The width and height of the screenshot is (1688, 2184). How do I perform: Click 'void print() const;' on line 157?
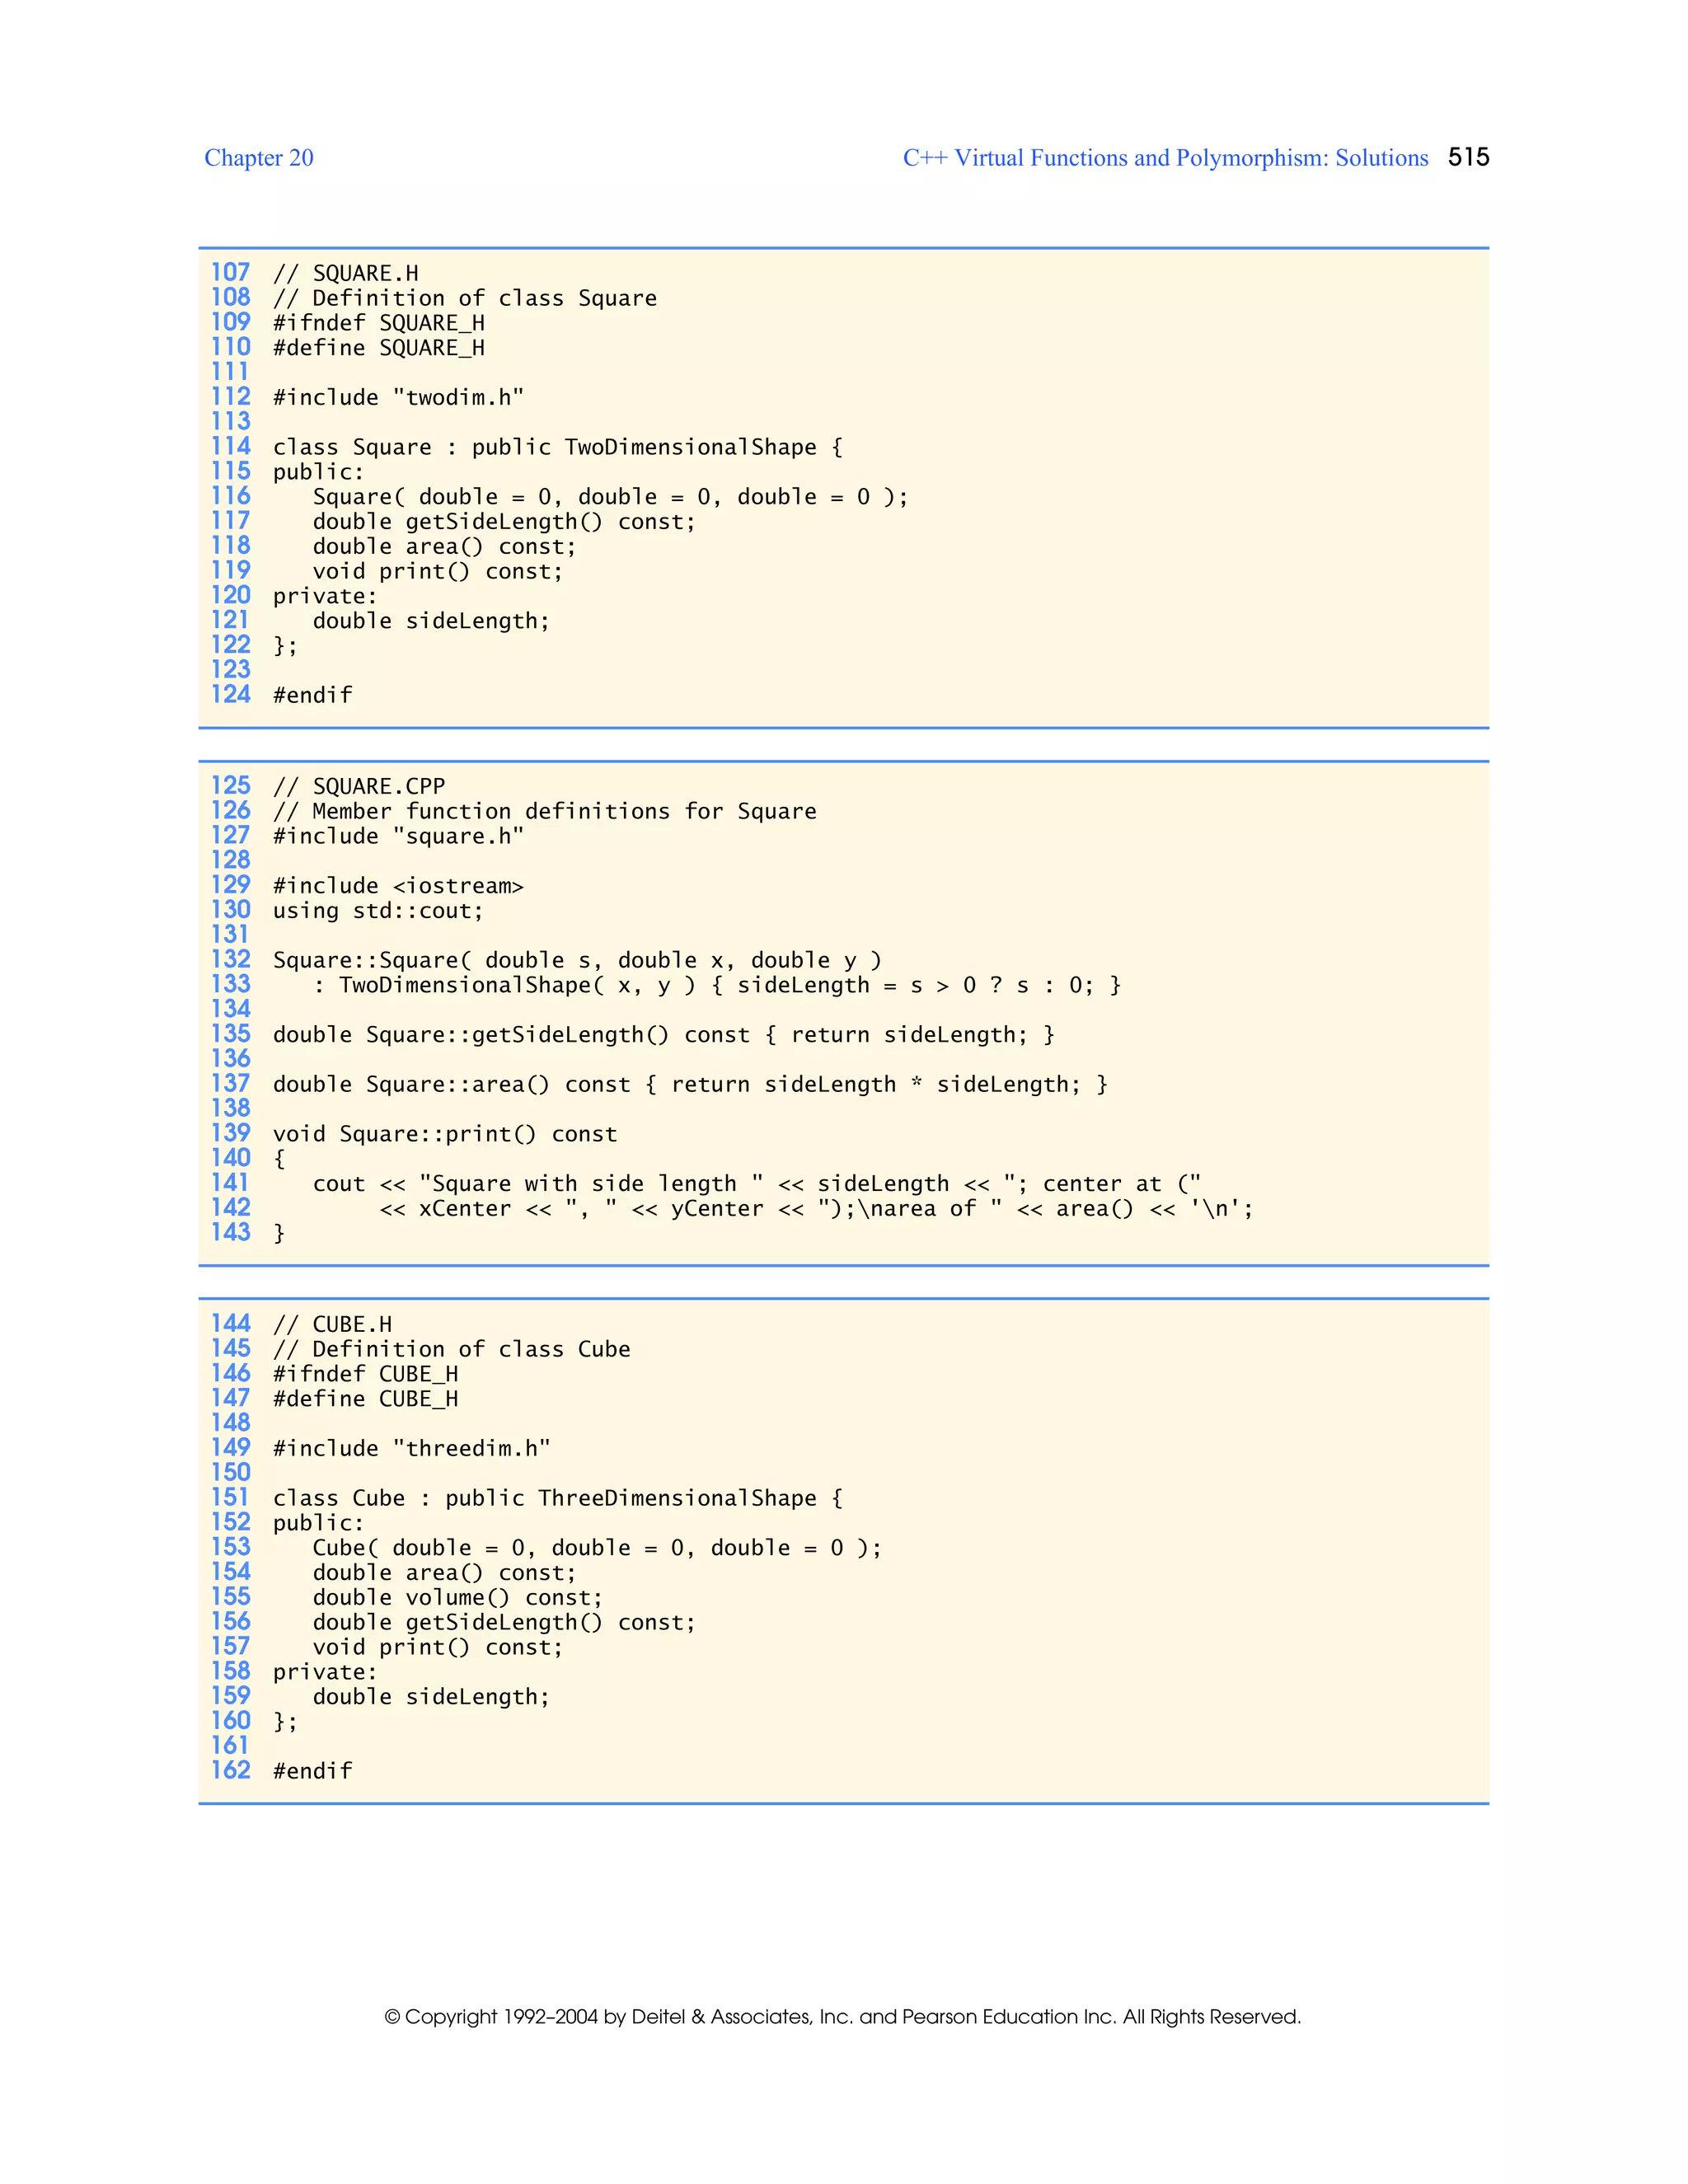coord(438,1648)
